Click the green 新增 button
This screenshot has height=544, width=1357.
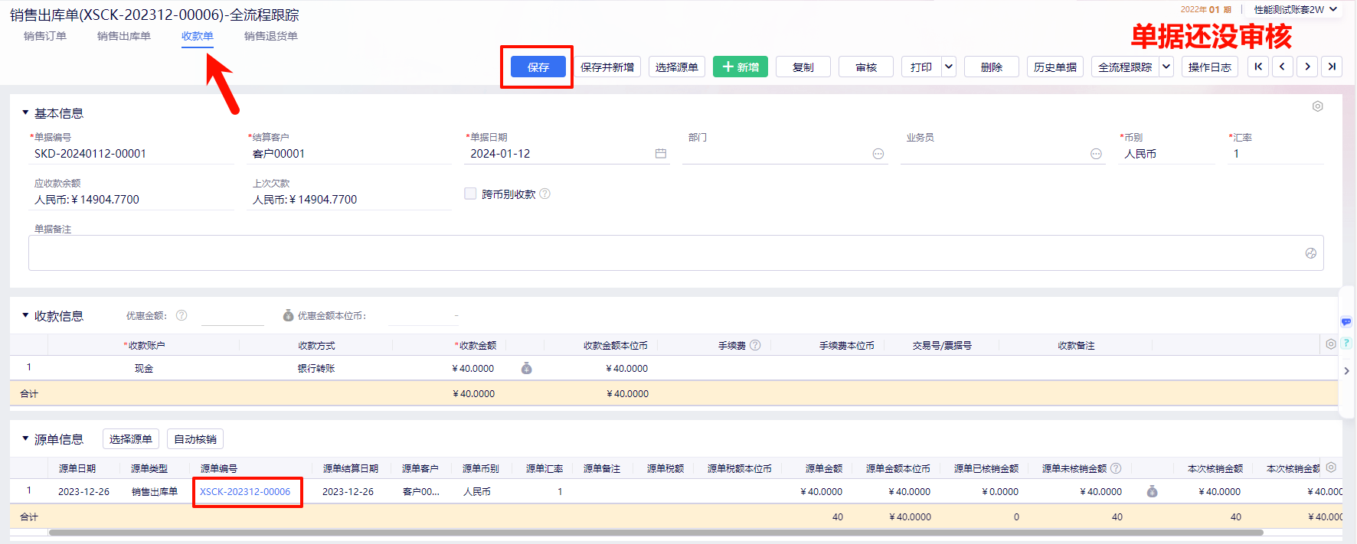(741, 67)
